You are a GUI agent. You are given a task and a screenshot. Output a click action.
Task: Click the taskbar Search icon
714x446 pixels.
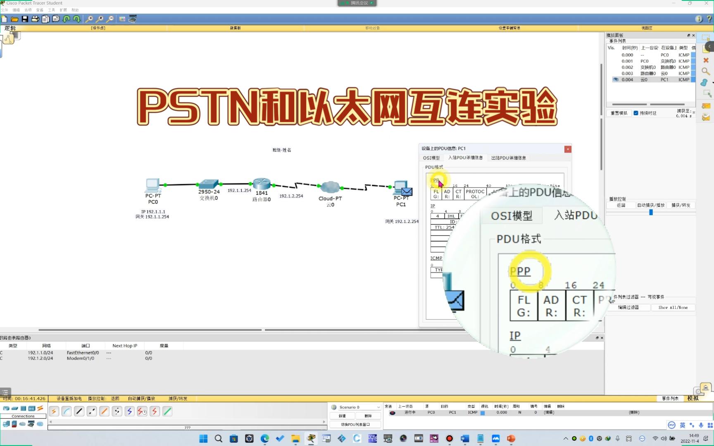pyautogui.click(x=219, y=439)
